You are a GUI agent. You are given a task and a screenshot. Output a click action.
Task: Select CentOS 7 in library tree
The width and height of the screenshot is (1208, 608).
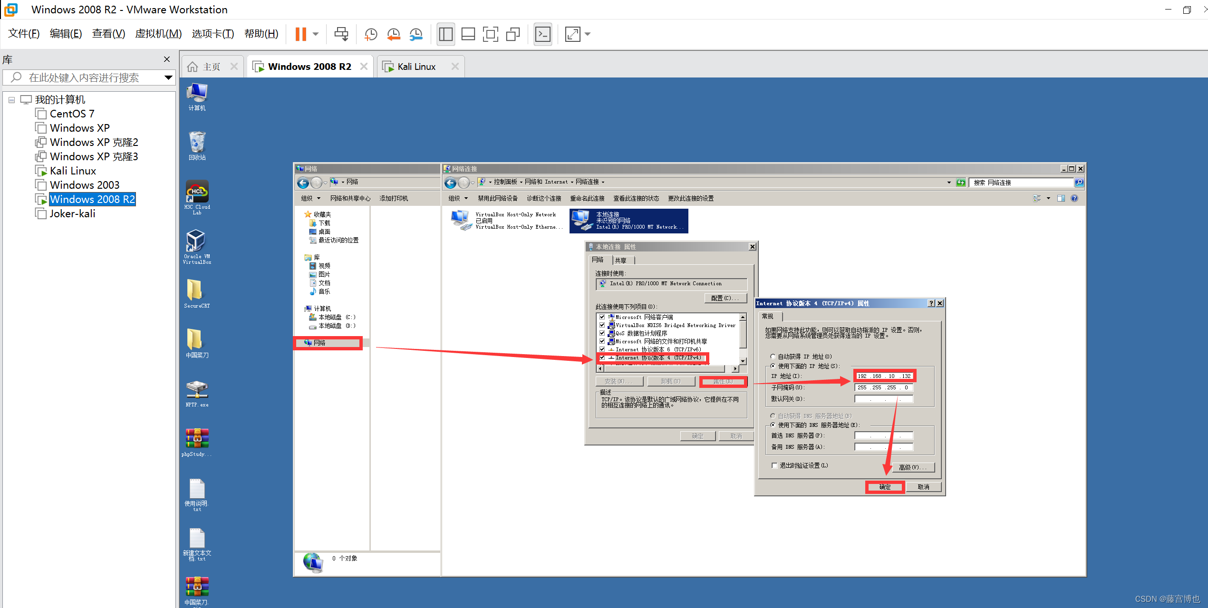72,114
